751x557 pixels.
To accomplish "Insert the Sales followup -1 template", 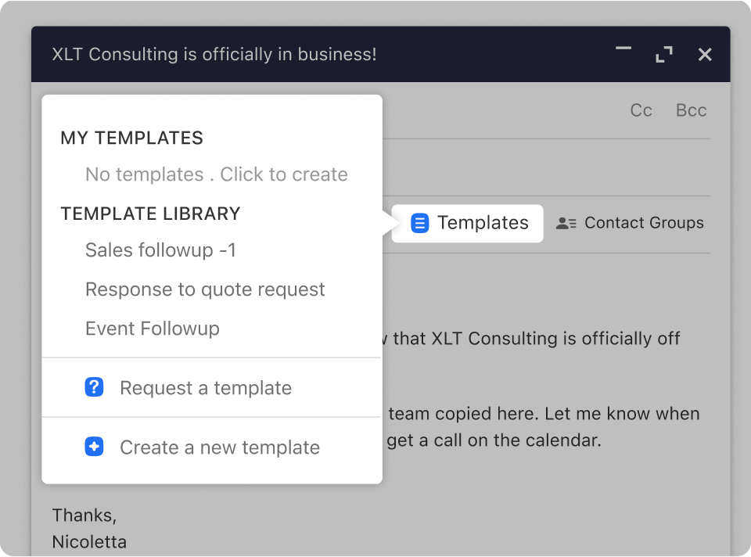I will point(160,250).
